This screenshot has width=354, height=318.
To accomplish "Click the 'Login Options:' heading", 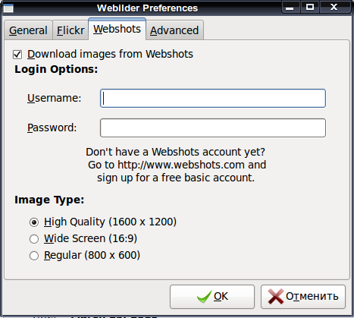I will (x=56, y=69).
